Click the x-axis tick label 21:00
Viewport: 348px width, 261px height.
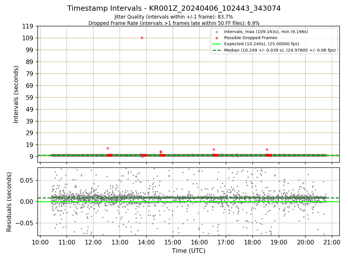tap(332, 242)
